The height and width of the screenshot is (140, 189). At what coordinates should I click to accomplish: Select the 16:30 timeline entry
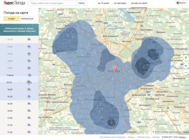tap(19, 97)
